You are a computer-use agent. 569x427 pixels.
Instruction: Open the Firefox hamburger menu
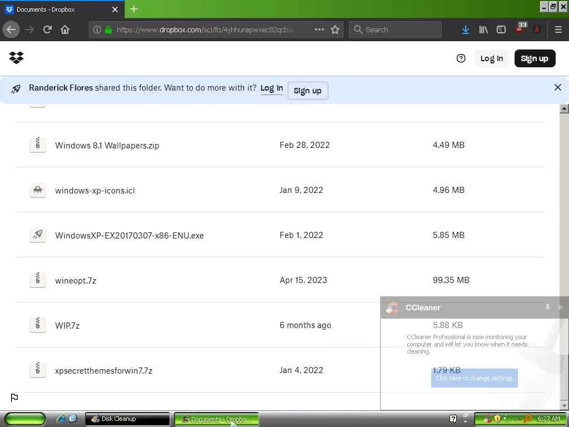[x=558, y=29]
